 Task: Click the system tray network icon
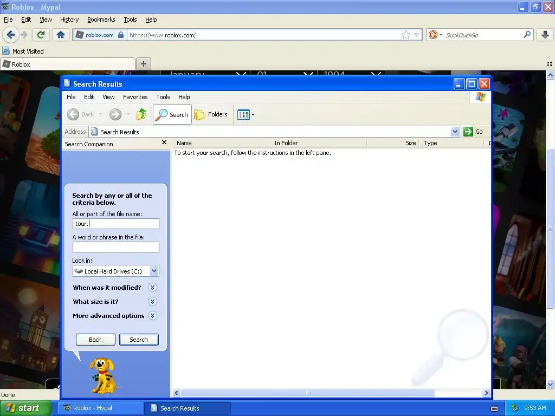coord(515,408)
